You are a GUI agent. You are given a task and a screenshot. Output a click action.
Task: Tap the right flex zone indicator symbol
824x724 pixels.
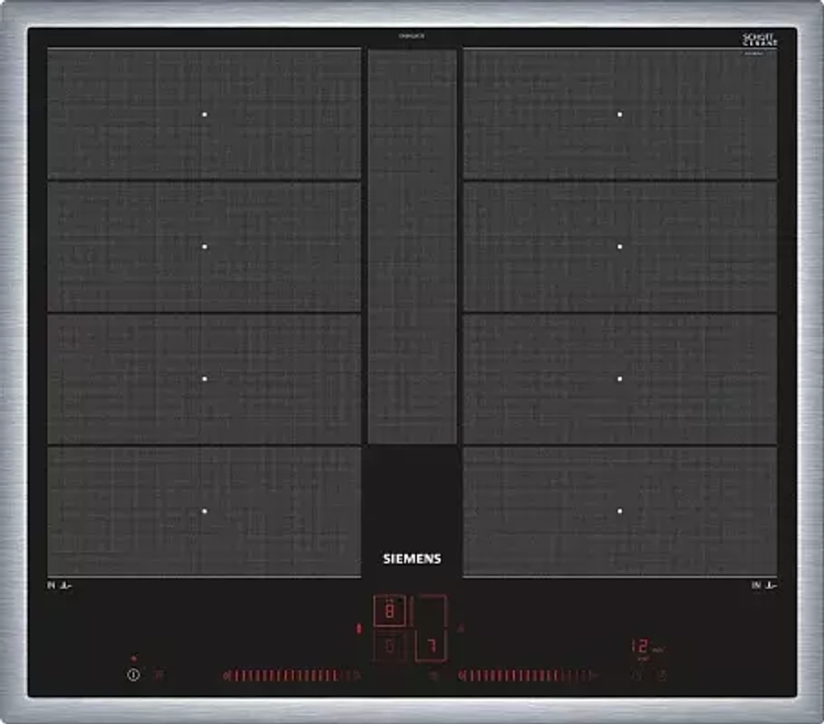tap(461, 628)
